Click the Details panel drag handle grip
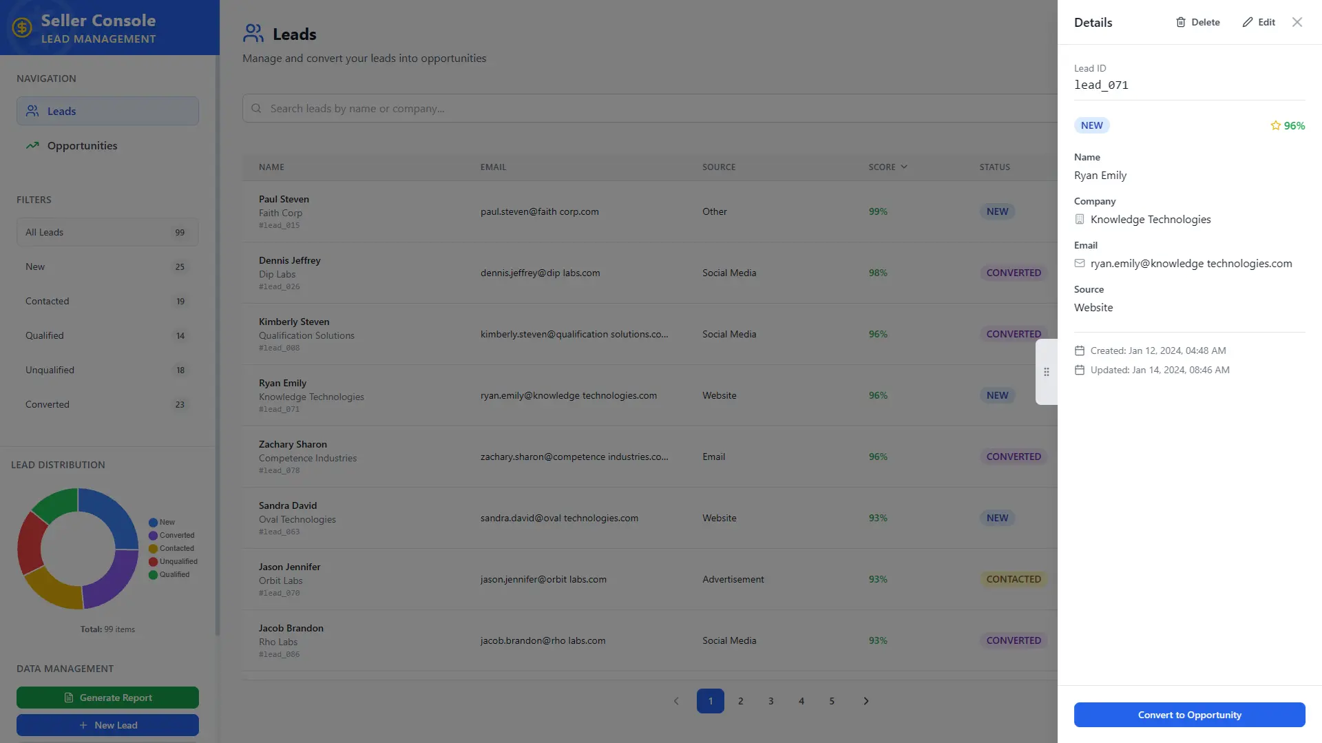Screen dimensions: 1322x743 1047,372
